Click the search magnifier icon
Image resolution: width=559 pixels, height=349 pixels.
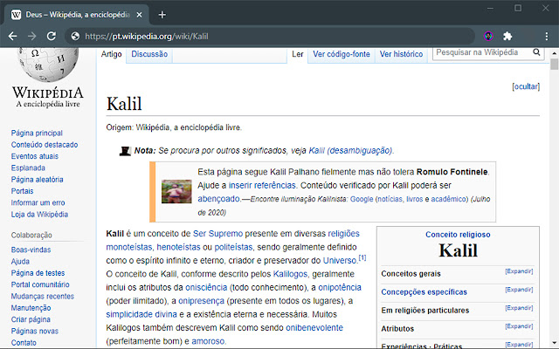(x=536, y=52)
